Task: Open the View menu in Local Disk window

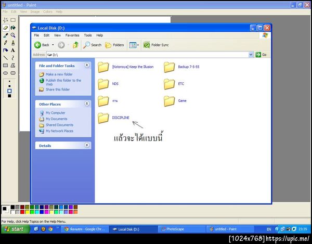Action: [57, 35]
